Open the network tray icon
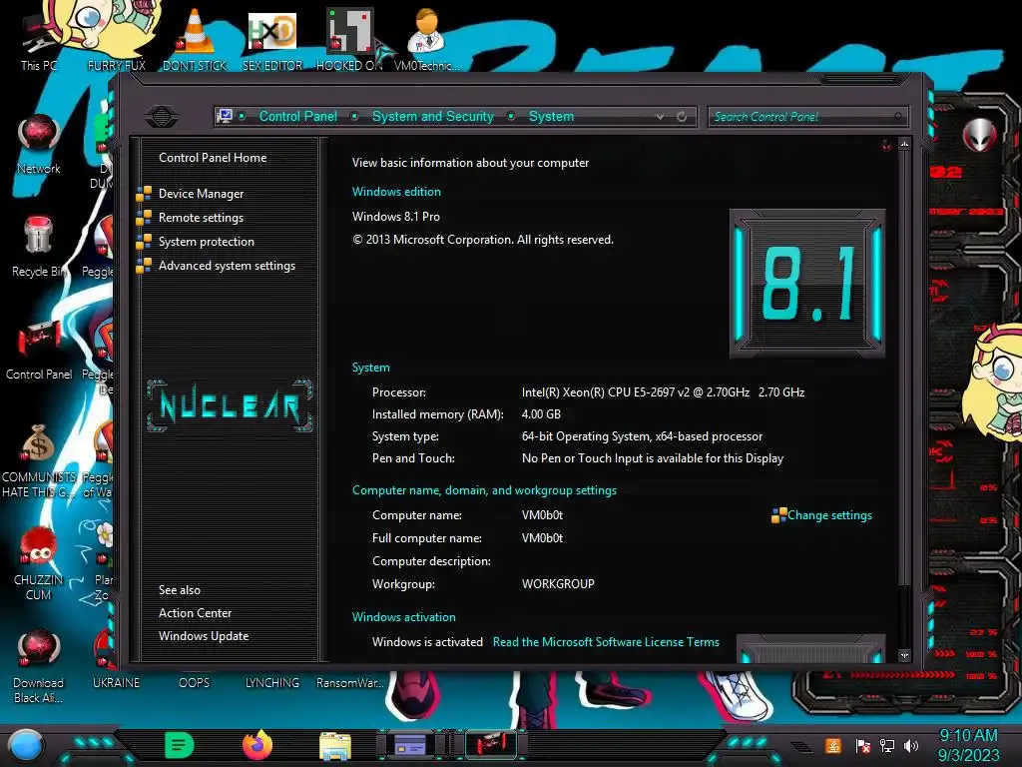Image resolution: width=1022 pixels, height=767 pixels. pos(887,745)
